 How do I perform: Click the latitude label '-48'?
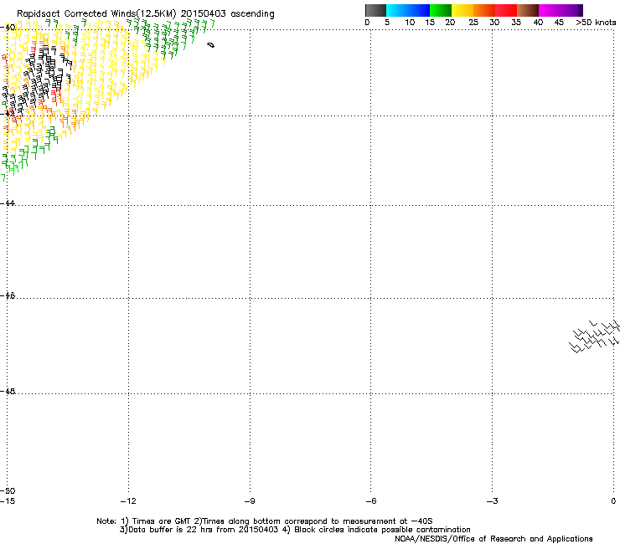[8, 391]
